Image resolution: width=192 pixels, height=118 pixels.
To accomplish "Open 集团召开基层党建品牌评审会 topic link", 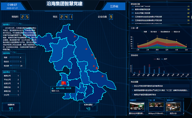I will coord(148,94).
